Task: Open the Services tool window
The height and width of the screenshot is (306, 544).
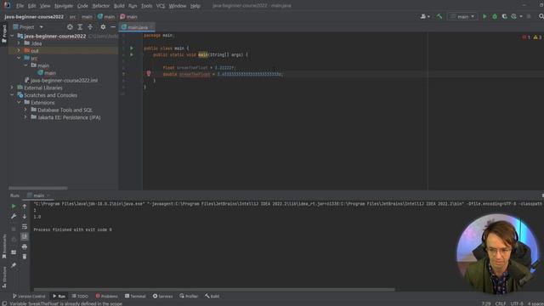Action: click(x=162, y=297)
